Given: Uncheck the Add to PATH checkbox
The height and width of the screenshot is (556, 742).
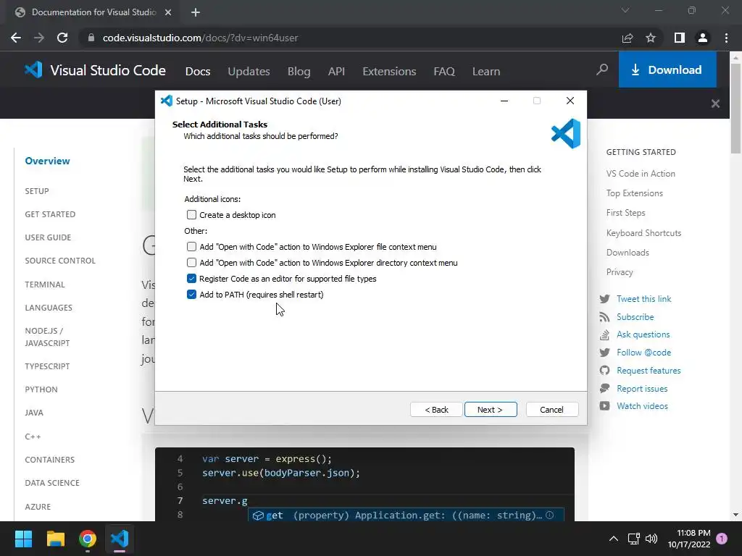Looking at the screenshot, I should pos(191,295).
